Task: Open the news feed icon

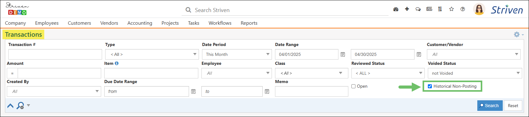Action: click(429, 9)
